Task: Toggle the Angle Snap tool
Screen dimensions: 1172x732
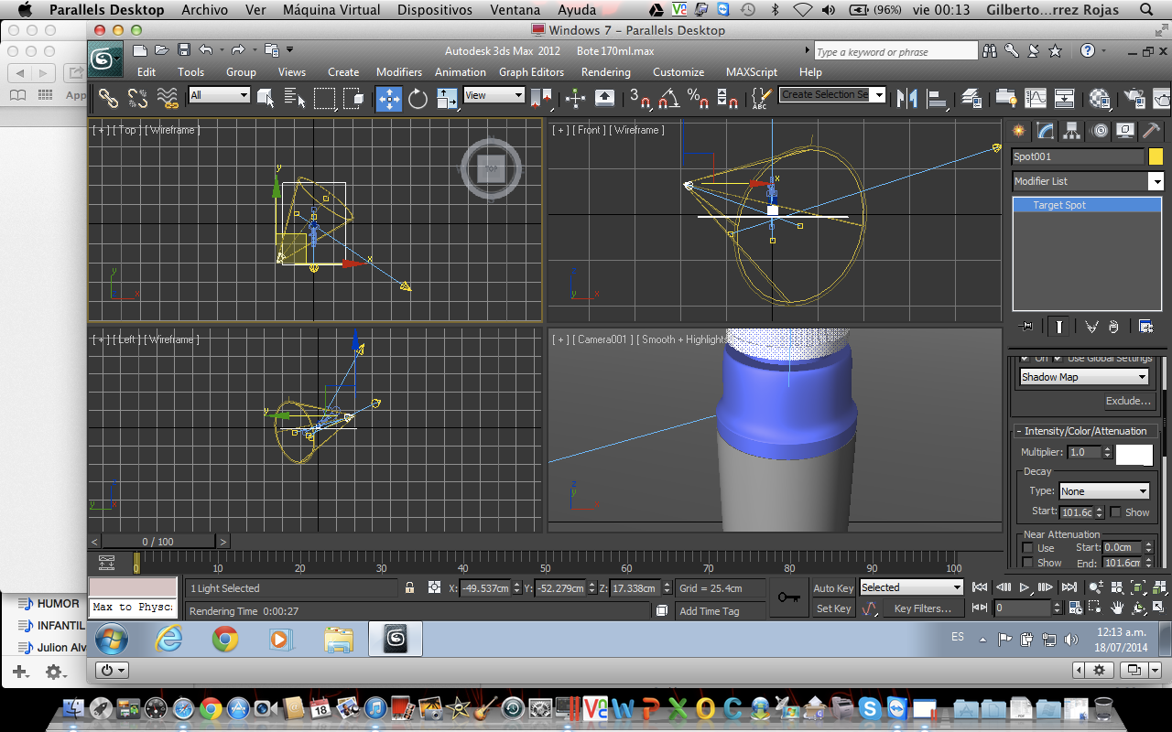Action: (669, 98)
